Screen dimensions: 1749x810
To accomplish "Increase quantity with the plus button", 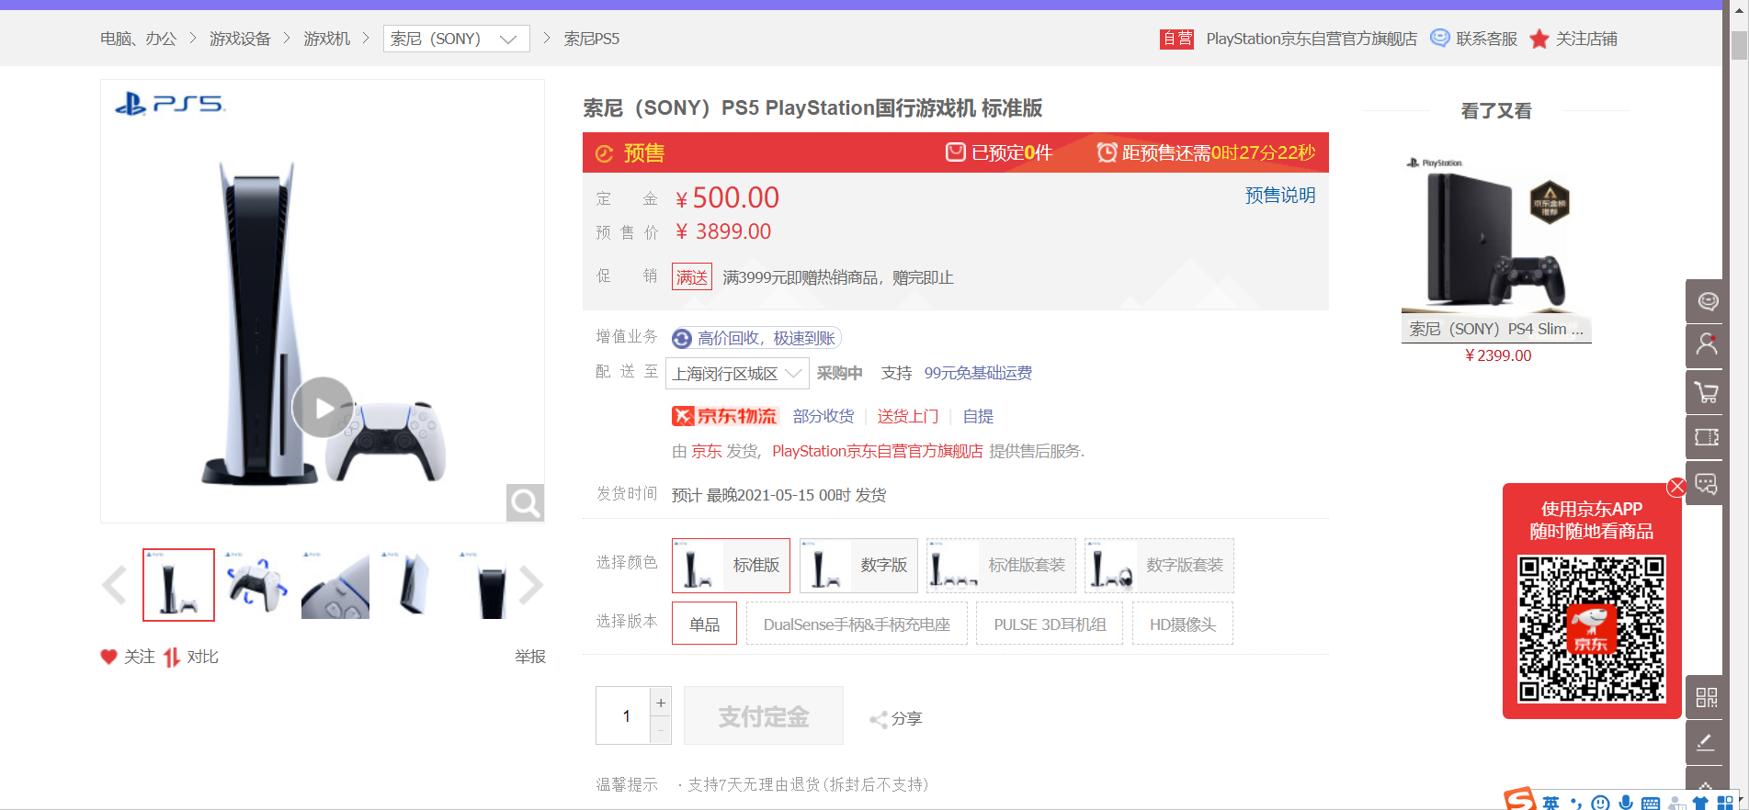I will 660,703.
